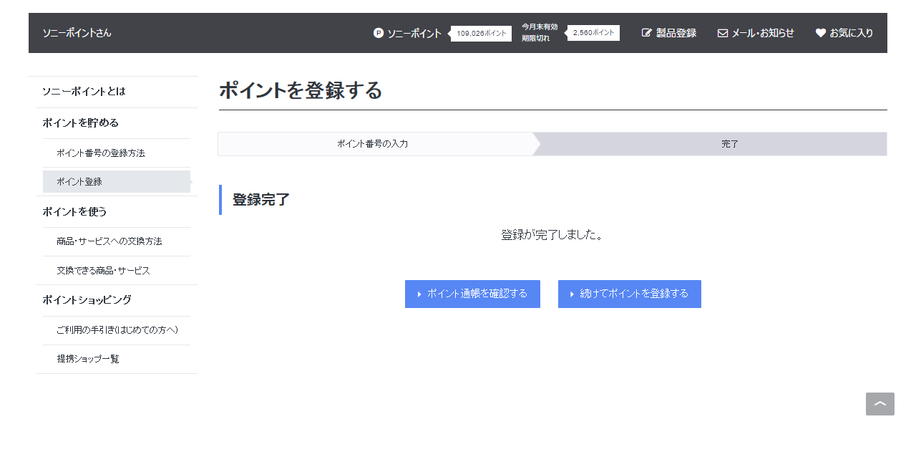The image size is (916, 452).
Task: Click the favorites heart icon
Action: point(821,33)
